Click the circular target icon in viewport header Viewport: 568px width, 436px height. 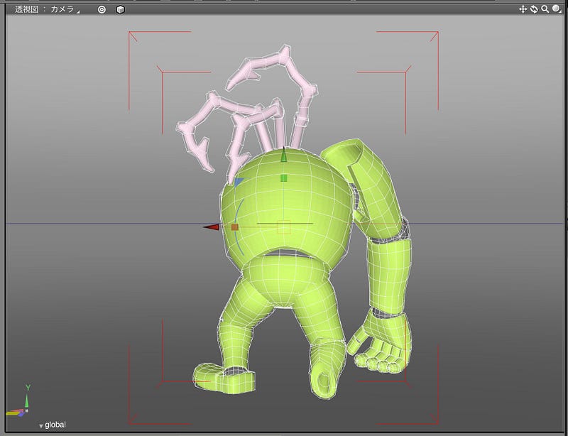tap(102, 10)
